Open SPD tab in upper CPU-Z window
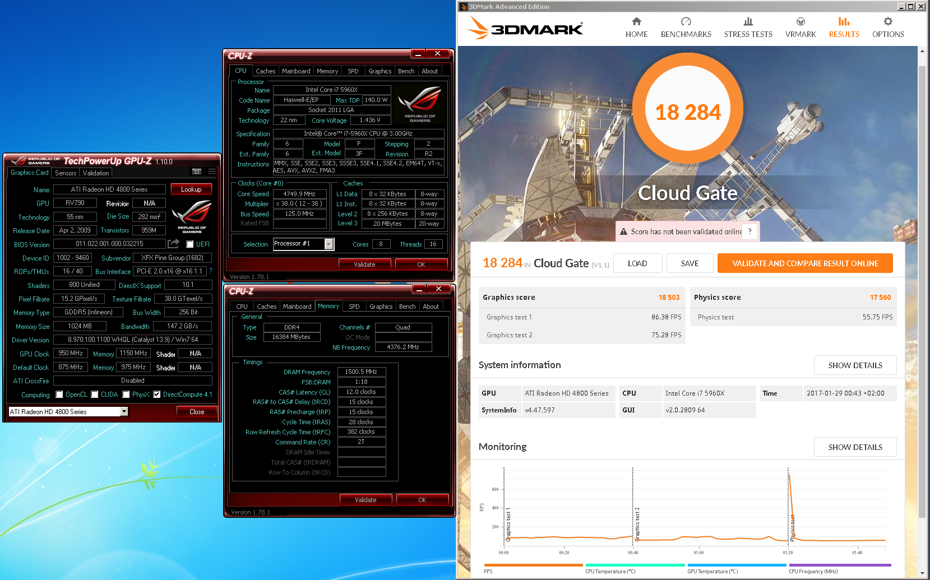Viewport: 930px width, 580px height. (x=353, y=71)
